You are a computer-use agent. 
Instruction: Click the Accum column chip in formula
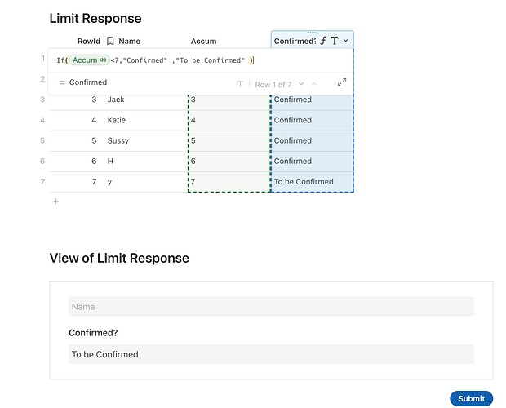pos(89,60)
